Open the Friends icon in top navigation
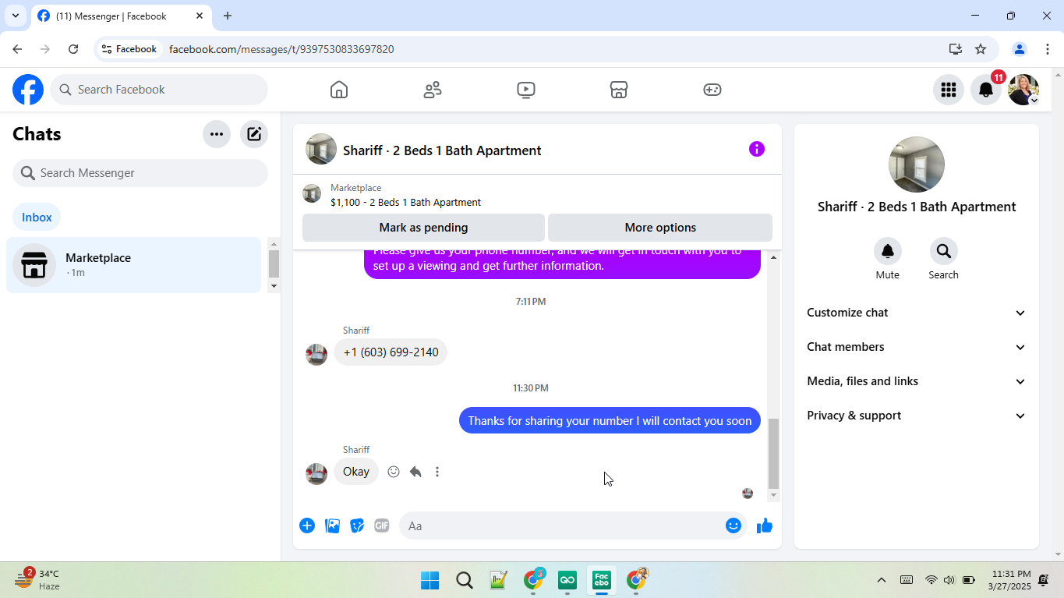The image size is (1064, 598). (433, 90)
